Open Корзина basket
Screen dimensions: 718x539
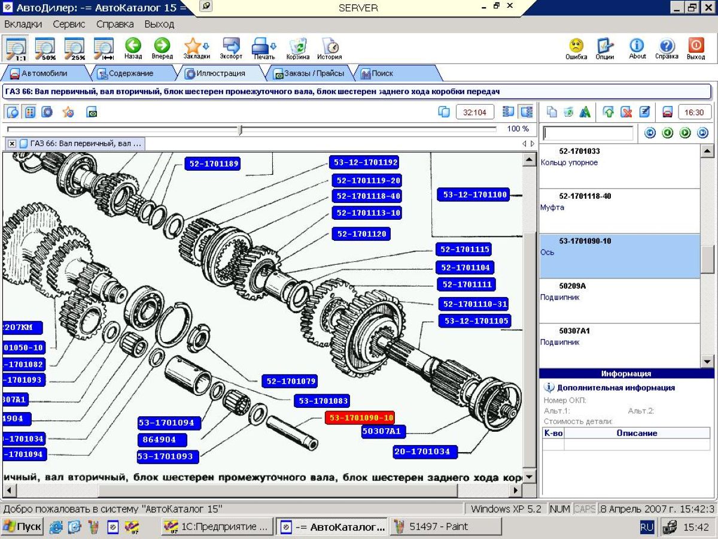298,49
